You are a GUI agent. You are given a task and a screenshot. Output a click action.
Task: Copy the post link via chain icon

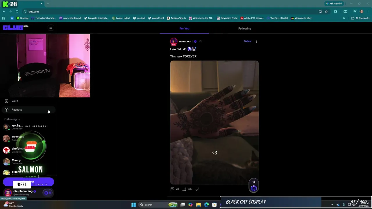coord(197,189)
